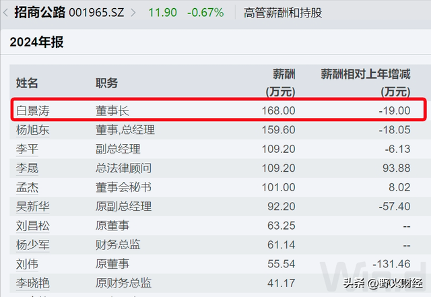Open executive link 刘伟
The image size is (431, 297).
[x=27, y=264]
